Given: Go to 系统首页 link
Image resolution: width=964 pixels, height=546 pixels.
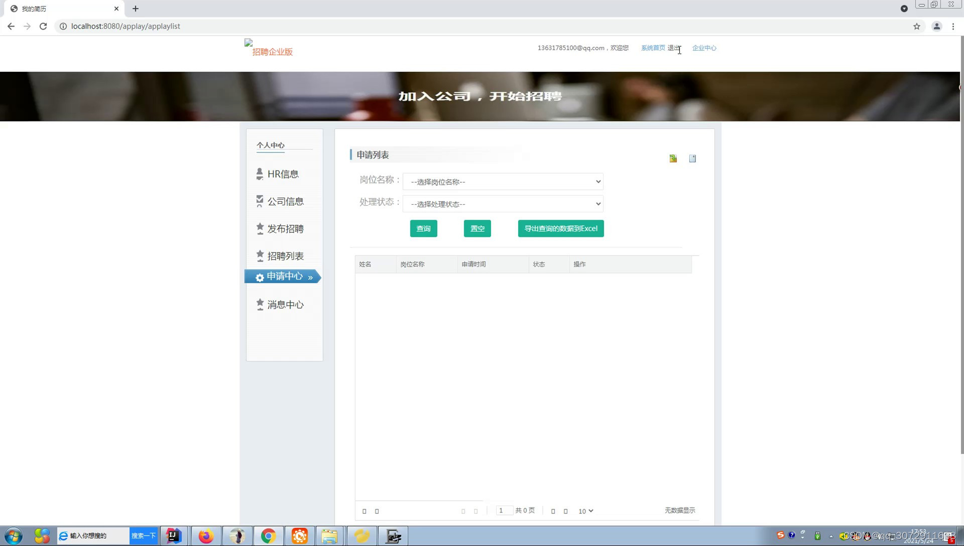Looking at the screenshot, I should click(x=653, y=48).
